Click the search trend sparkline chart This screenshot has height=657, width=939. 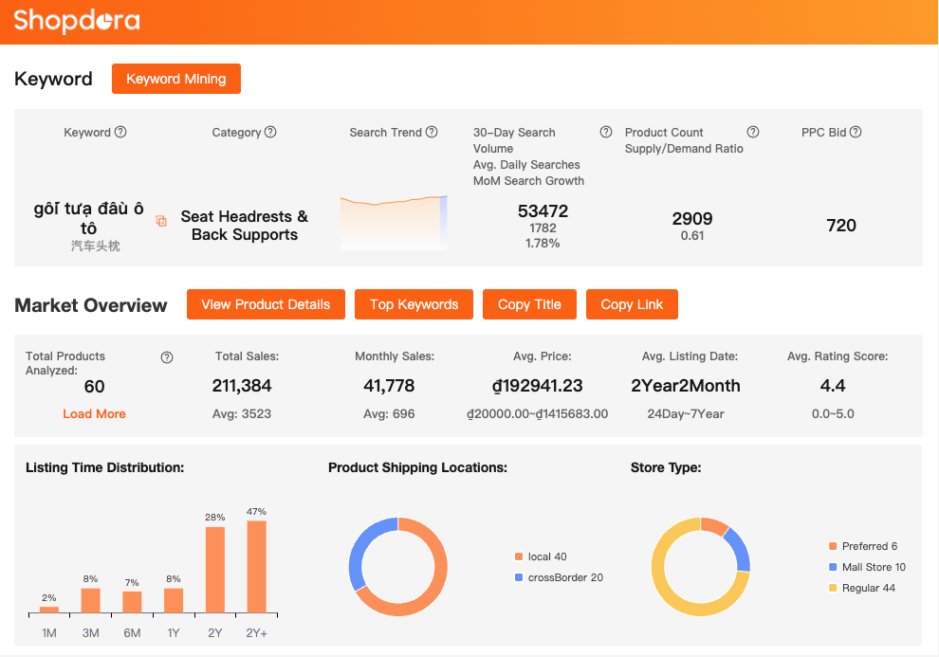coord(393,224)
